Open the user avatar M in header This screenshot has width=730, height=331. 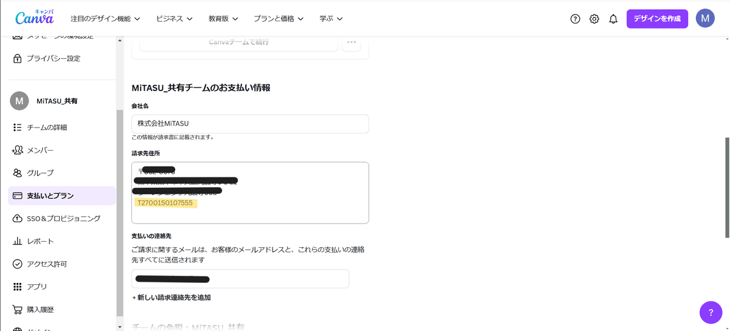(705, 18)
